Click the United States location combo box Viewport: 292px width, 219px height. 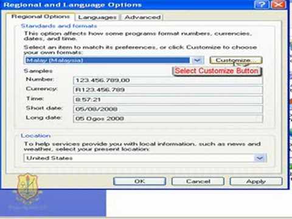coord(145,158)
